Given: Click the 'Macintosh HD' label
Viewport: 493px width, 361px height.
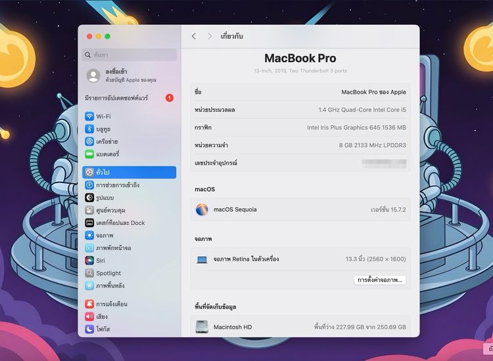Looking at the screenshot, I should (x=233, y=327).
